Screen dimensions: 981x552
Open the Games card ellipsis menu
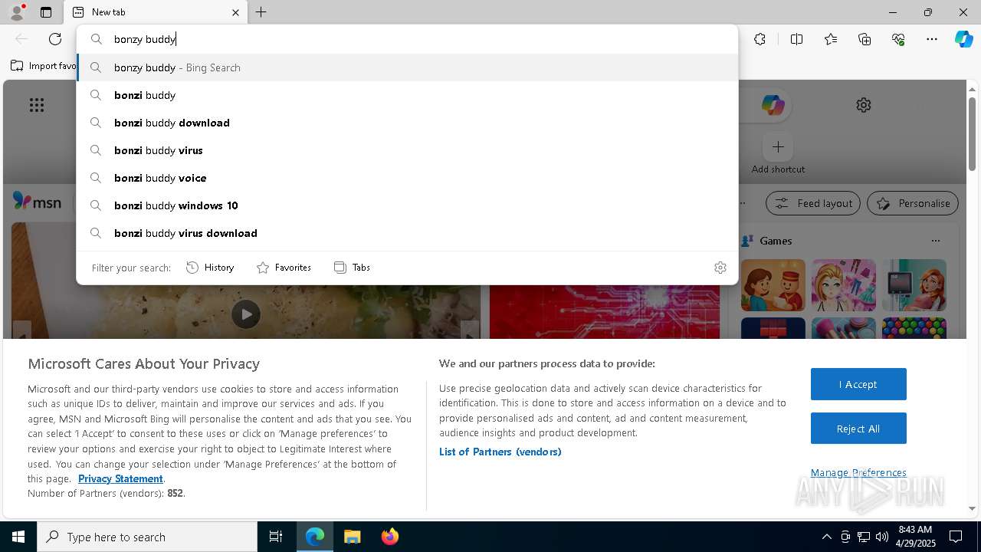pyautogui.click(x=935, y=241)
